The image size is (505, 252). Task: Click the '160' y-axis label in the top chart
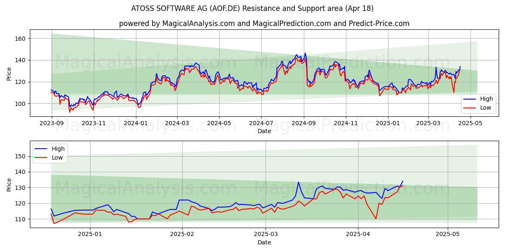coord(21,39)
